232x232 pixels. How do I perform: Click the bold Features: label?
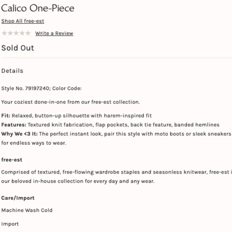14,125
